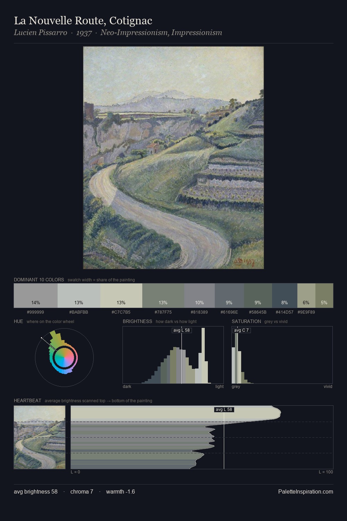Click the hex code '#818389'
This screenshot has width=347, height=521.
point(200,312)
